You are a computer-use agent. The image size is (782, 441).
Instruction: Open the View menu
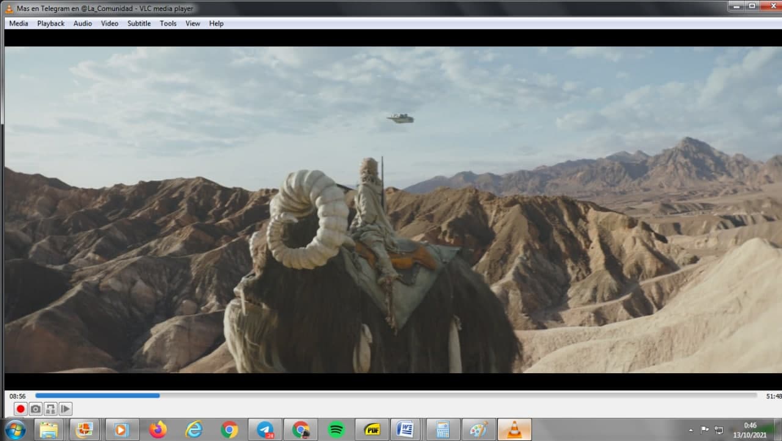(192, 23)
